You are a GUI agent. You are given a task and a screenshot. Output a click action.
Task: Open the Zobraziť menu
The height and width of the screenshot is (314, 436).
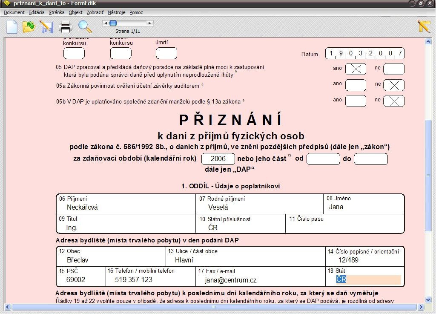tap(95, 12)
